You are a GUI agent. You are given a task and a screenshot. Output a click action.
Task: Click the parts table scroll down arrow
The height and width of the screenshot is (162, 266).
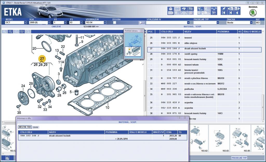click(x=263, y=122)
